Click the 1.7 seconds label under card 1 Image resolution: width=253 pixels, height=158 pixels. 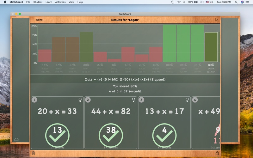tap(57, 148)
